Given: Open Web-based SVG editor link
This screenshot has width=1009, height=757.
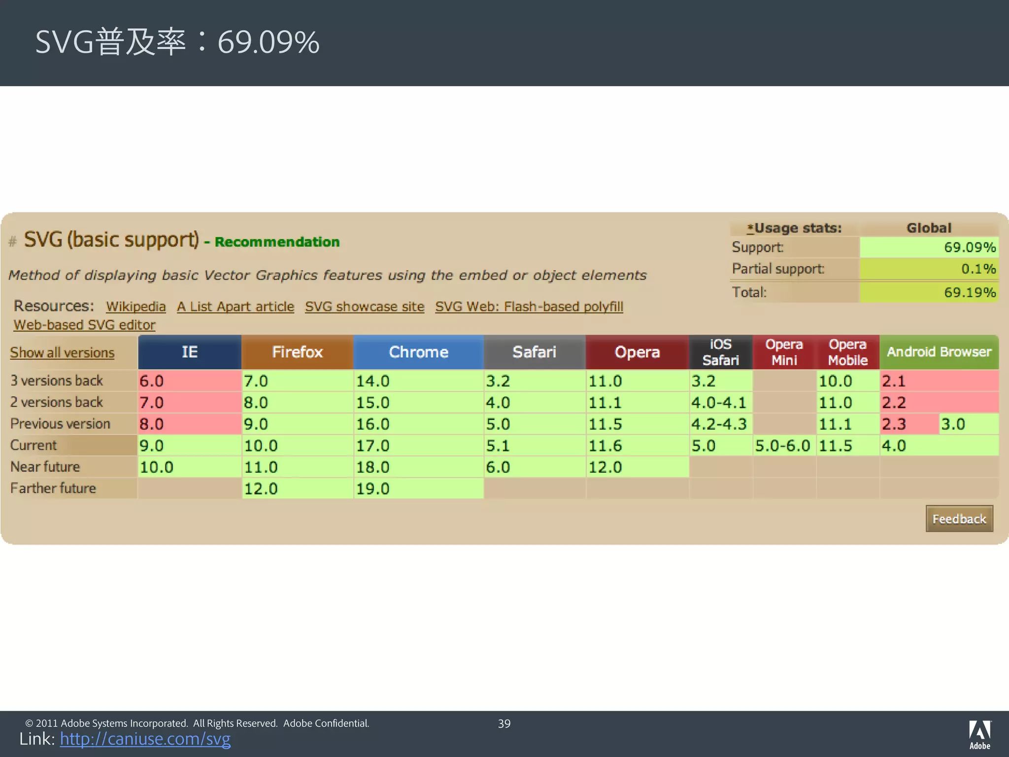Looking at the screenshot, I should click(x=84, y=325).
